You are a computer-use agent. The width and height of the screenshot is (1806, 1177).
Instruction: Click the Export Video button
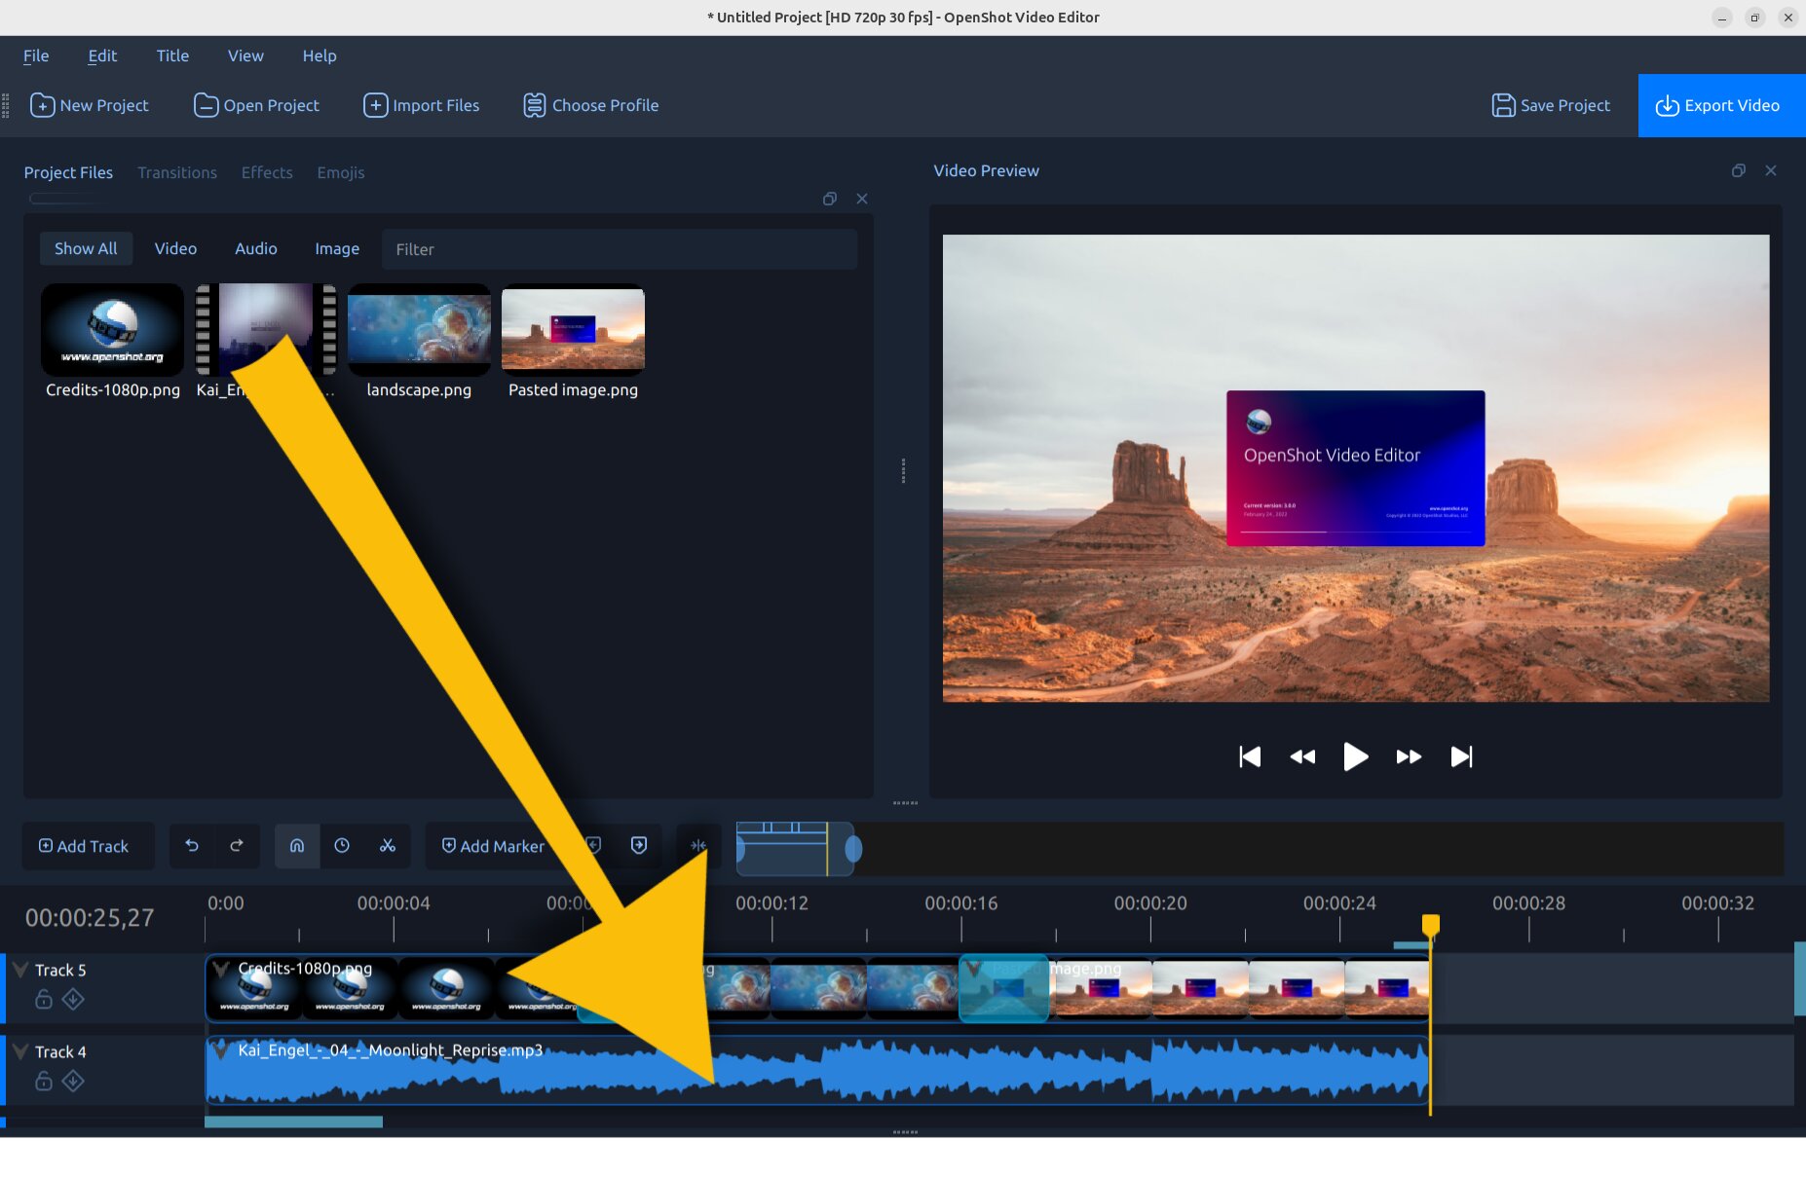1720,105
